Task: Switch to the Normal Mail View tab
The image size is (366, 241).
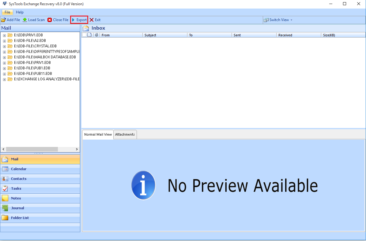Action: [98, 134]
